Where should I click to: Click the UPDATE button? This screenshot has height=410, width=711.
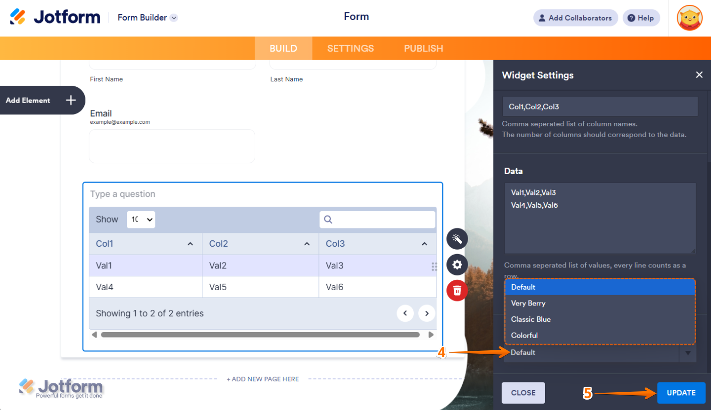coord(681,392)
